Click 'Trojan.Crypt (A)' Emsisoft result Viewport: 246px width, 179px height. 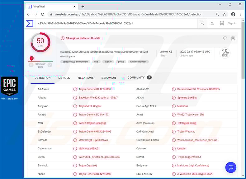click(x=88, y=166)
